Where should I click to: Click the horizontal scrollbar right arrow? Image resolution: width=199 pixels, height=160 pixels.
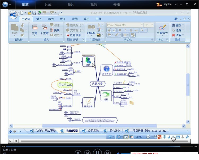tap(184, 126)
